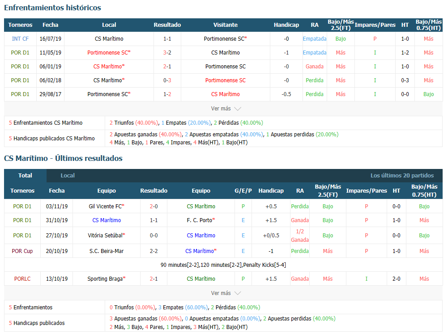Click Gil Vicente FC team name
448x333 pixels.
click(107, 207)
